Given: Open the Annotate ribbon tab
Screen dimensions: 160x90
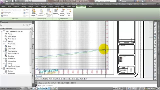Looking at the screenshot, I should [x=16, y=6].
